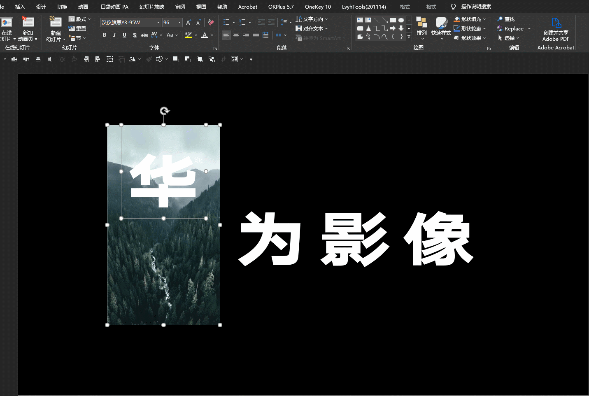Click the group objects icon in quick toolbar

pos(110,59)
